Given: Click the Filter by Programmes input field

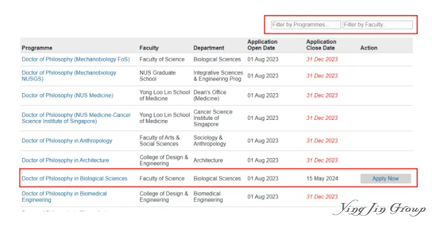Looking at the screenshot, I should pos(306,25).
